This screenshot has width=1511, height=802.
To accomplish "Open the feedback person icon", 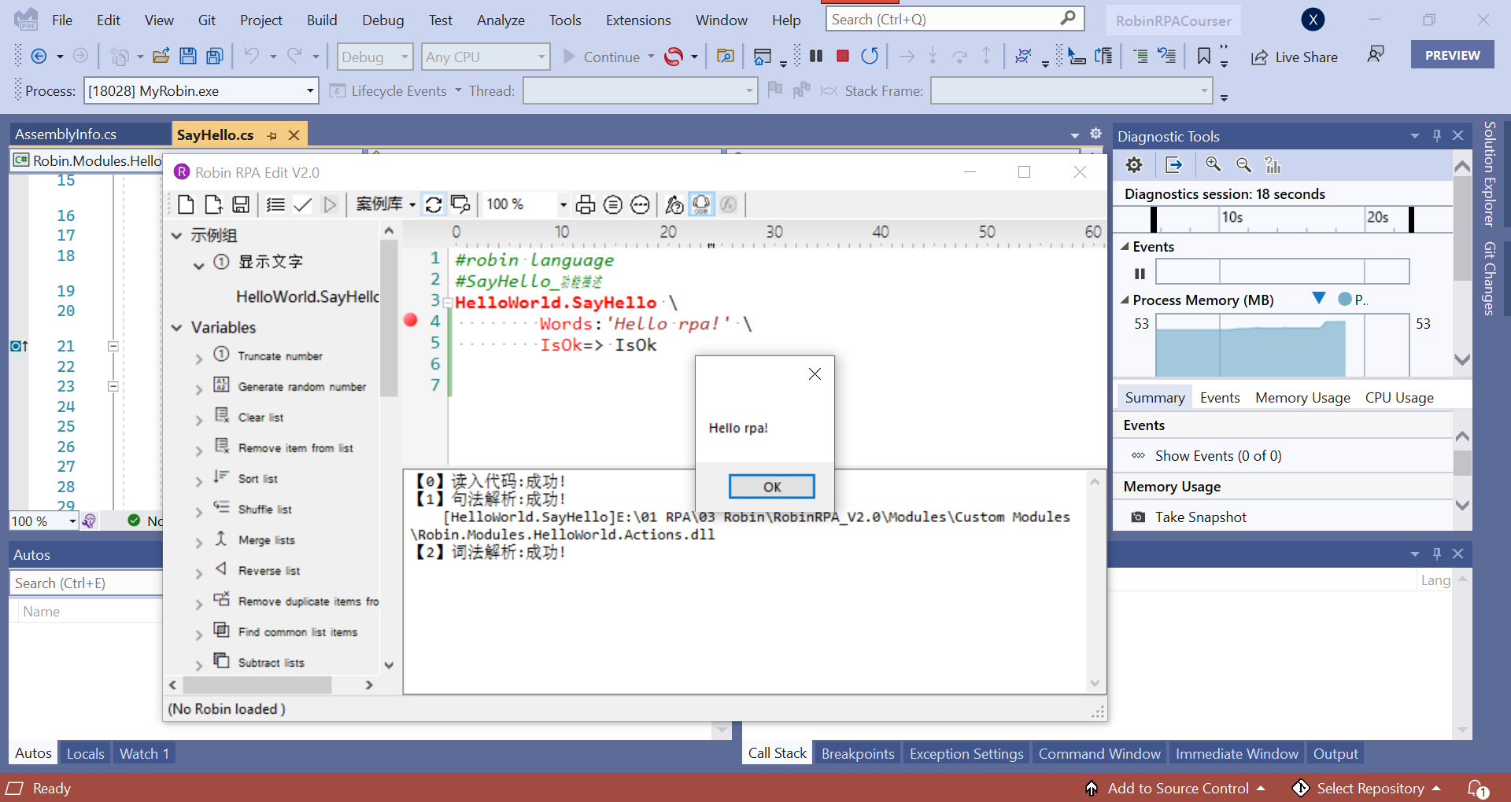I will pyautogui.click(x=1375, y=54).
